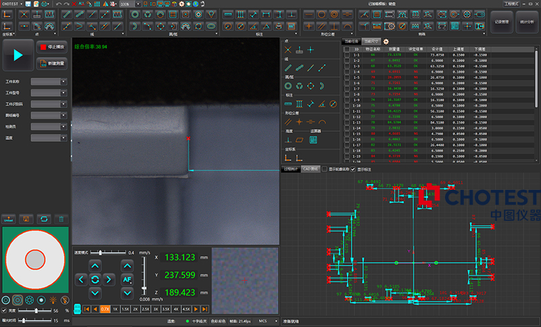
Task: Click the red X delete icon in top toolbar
Action: click(x=72, y=4)
